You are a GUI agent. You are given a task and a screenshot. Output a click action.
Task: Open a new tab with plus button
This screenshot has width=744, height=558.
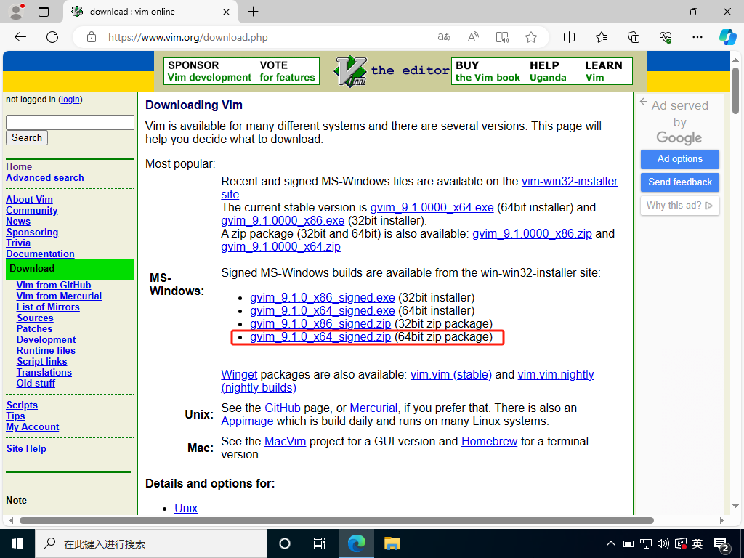click(x=254, y=12)
